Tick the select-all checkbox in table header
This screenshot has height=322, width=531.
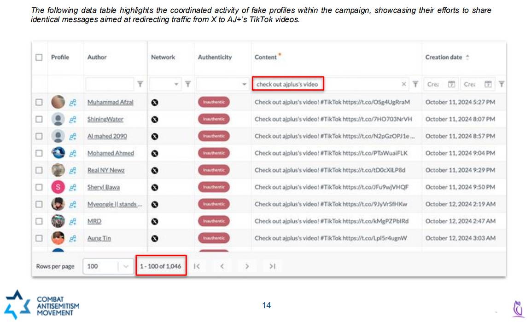[x=39, y=57]
